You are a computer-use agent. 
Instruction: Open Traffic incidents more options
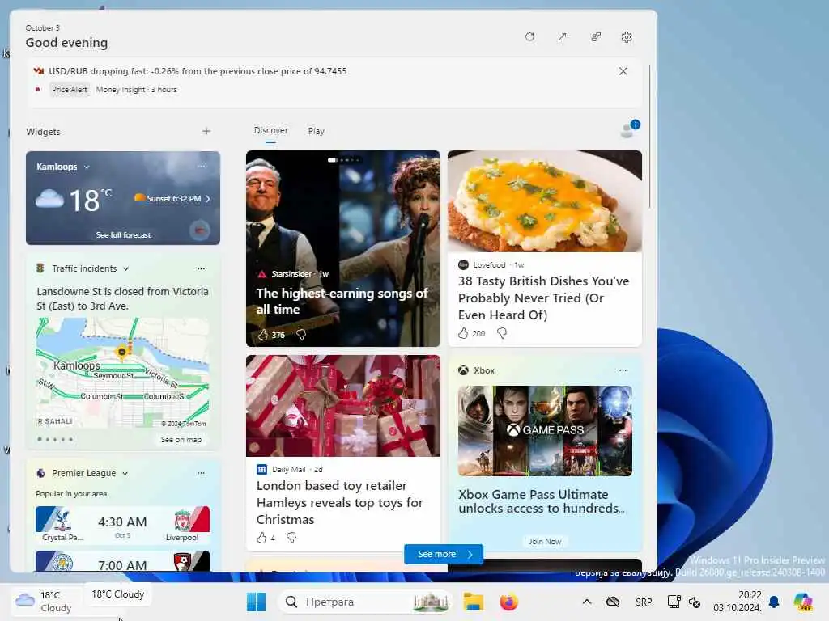coord(201,268)
